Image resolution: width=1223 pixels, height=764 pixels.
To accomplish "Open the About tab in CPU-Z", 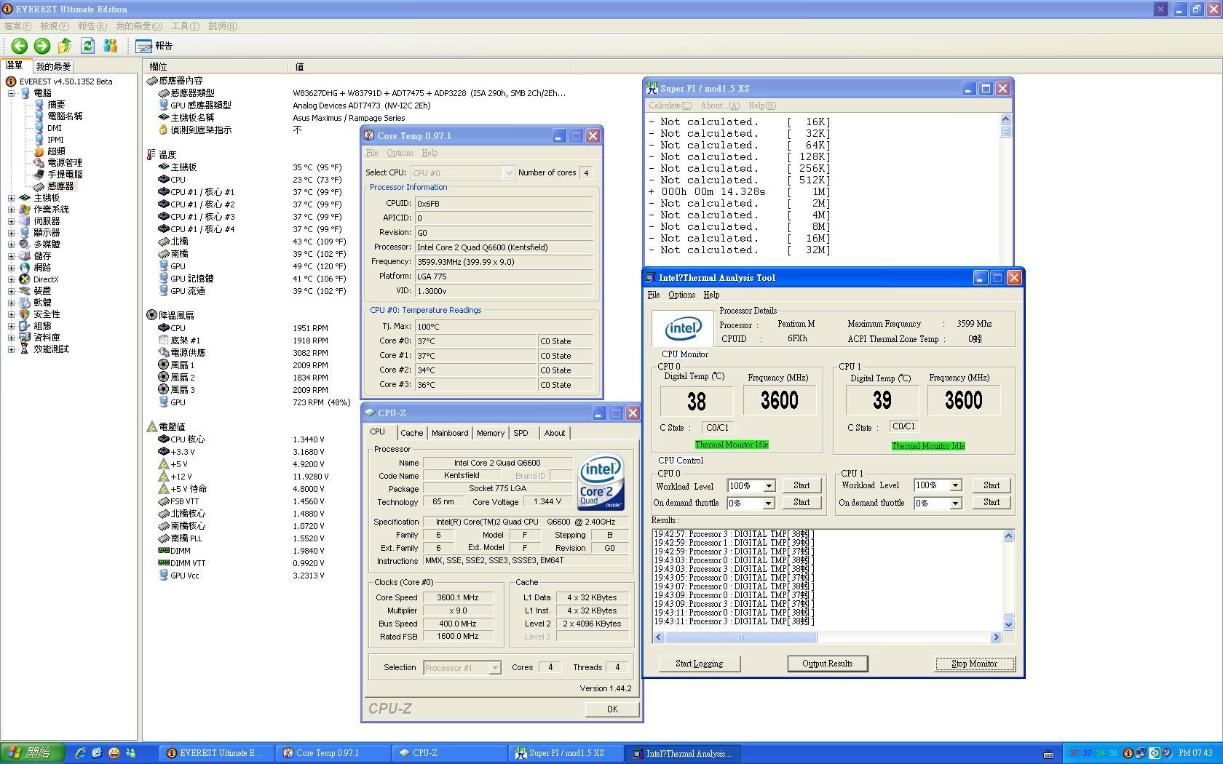I will [x=555, y=433].
